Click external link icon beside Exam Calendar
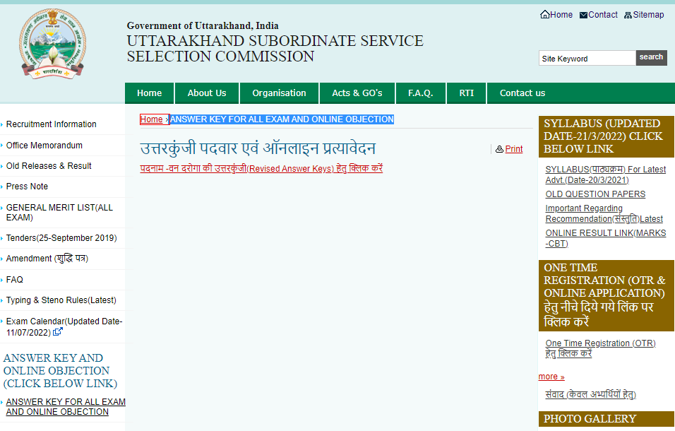675x431 pixels. [58, 331]
